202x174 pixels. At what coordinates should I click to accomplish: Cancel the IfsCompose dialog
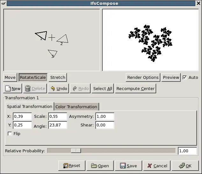pos(157,166)
